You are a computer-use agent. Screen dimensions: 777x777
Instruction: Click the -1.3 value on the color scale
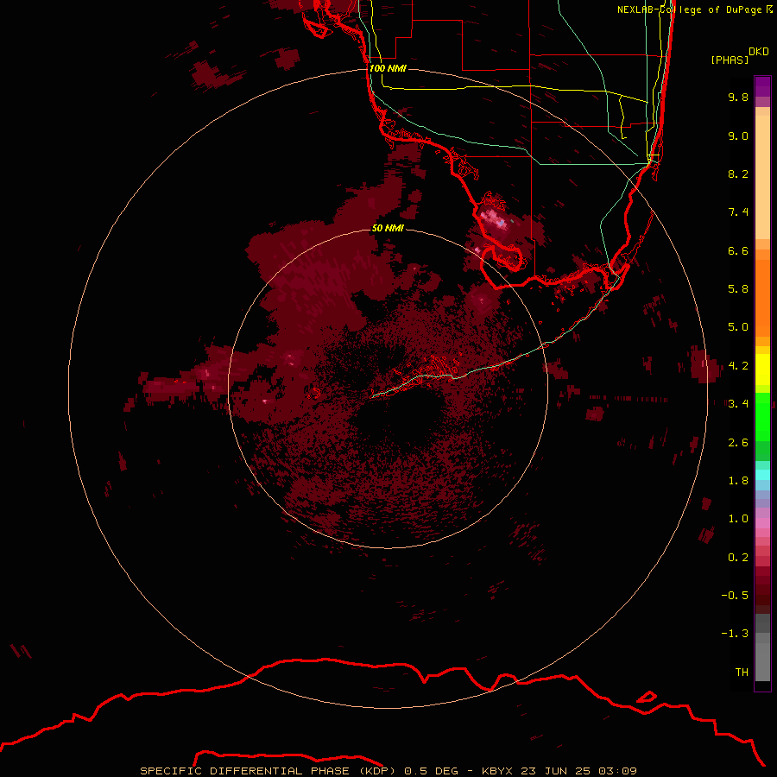click(x=735, y=634)
